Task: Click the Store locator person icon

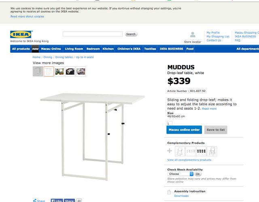Action: coord(193,35)
